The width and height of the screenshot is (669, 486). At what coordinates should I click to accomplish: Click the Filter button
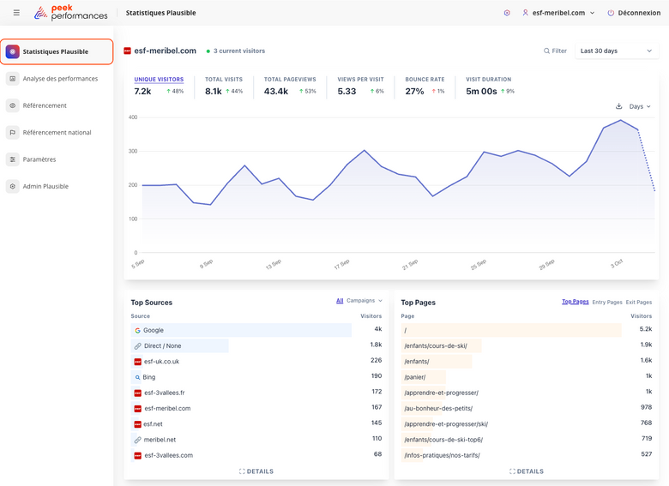pos(555,51)
